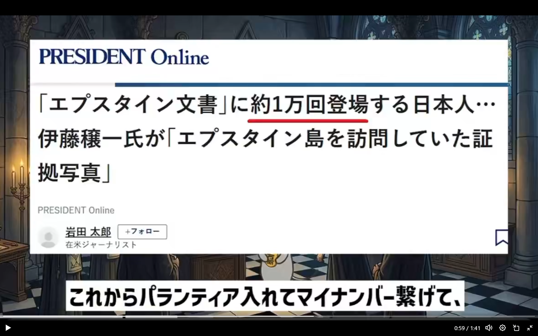Click the 0:59 / 1:41 time display
Viewport: 538px width, 336px height.
coord(467,328)
